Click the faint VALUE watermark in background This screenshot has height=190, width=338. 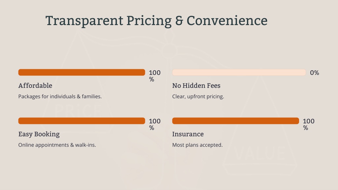pyautogui.click(x=260, y=153)
